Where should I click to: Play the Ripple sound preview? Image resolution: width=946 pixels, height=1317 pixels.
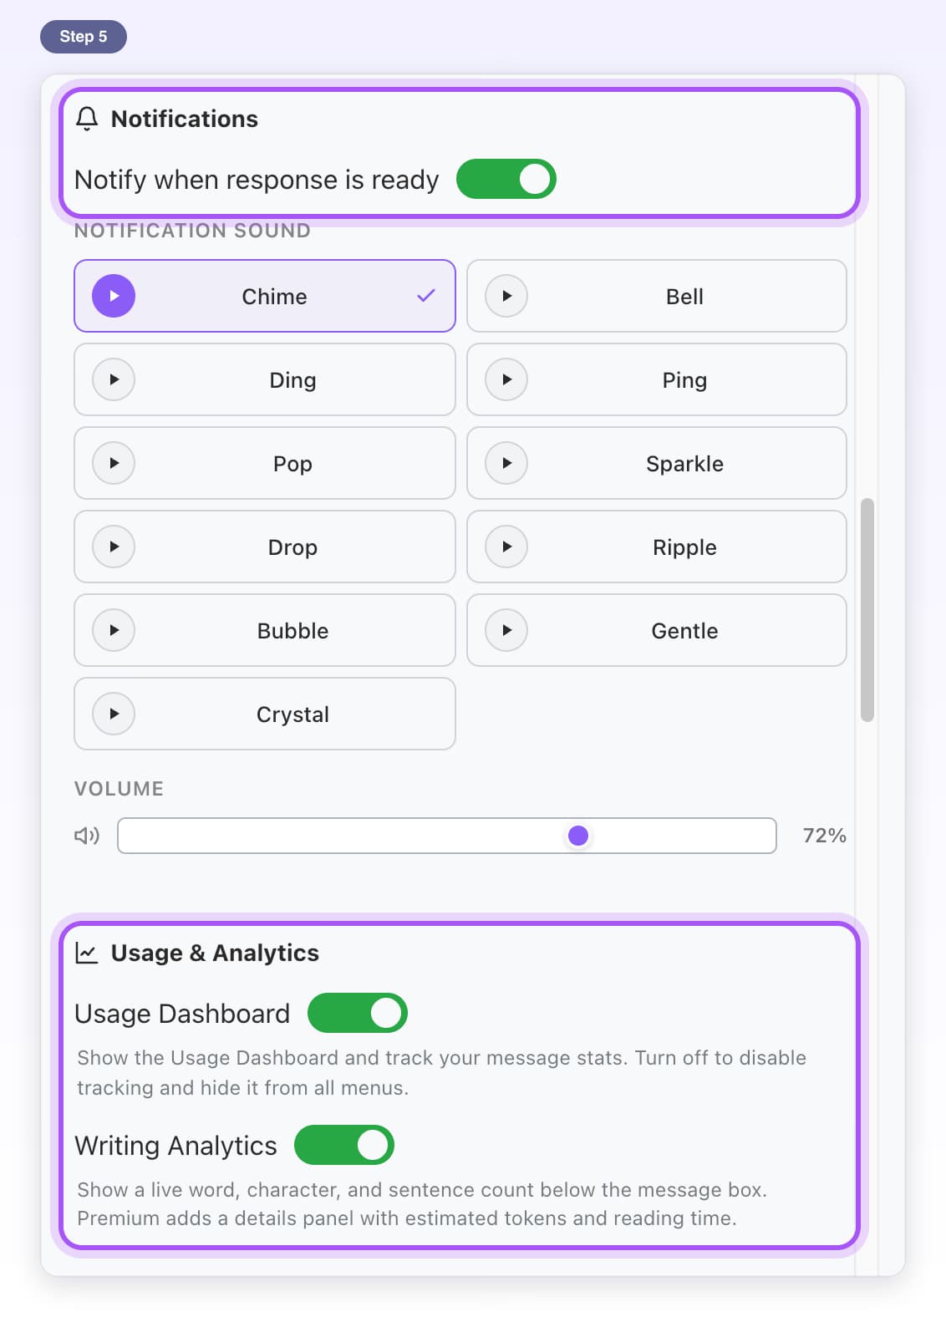pos(506,547)
